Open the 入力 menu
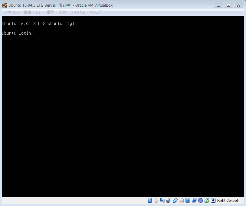 [62, 12]
